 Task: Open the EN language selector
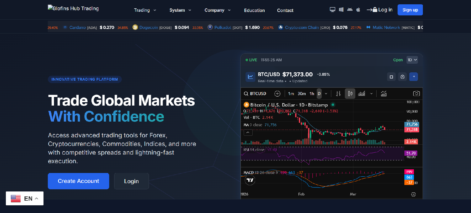pyautogui.click(x=25, y=199)
